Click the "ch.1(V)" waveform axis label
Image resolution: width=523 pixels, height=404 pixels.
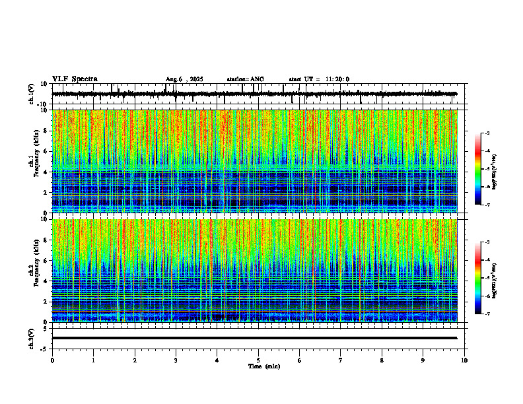click(32, 94)
